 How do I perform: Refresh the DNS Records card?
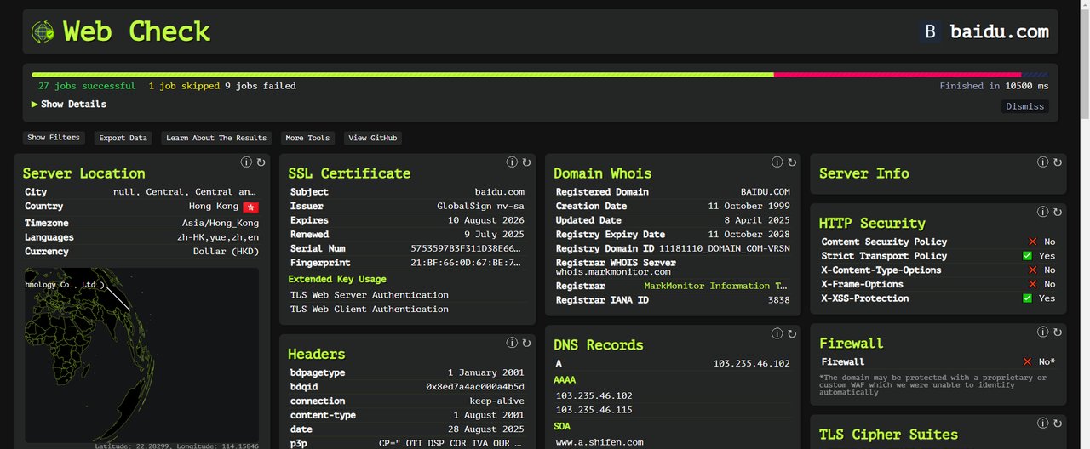click(792, 333)
